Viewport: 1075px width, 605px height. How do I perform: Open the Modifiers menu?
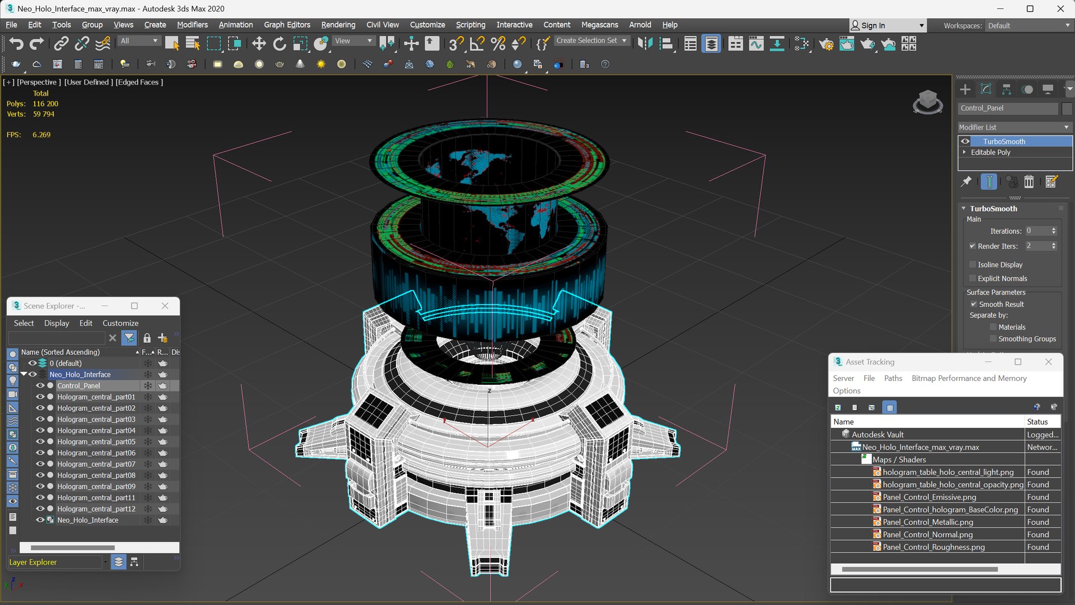point(192,25)
